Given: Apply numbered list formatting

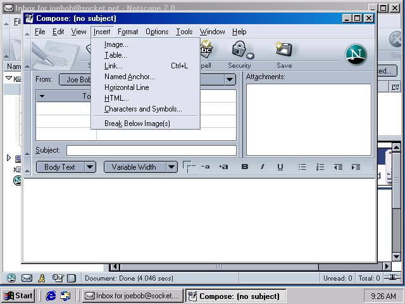Looking at the screenshot, I should coord(320,167).
